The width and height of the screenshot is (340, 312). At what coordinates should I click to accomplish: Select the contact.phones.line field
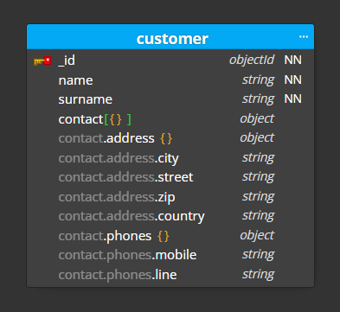point(170,275)
